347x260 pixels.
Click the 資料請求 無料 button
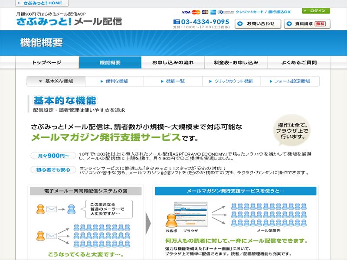(307, 24)
